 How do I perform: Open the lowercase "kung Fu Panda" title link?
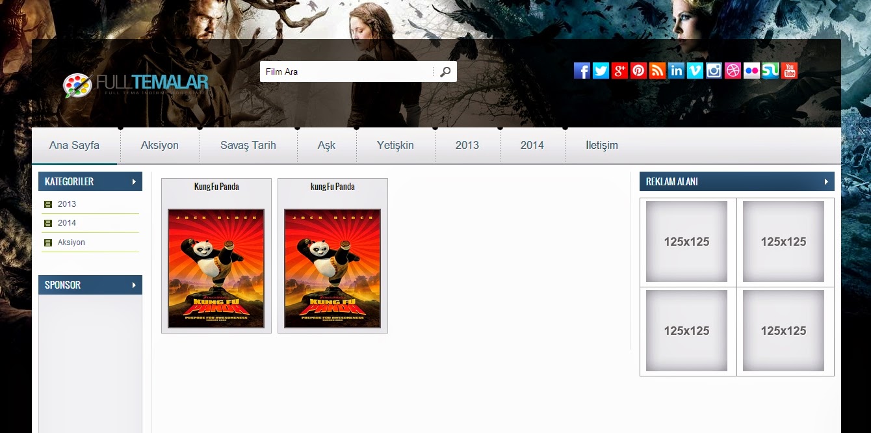pos(333,187)
